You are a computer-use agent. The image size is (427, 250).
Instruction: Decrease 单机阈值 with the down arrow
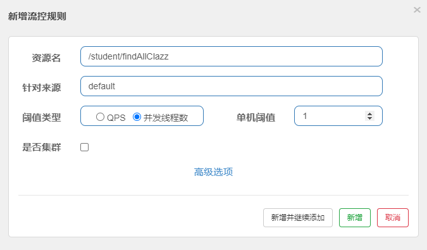(369, 118)
